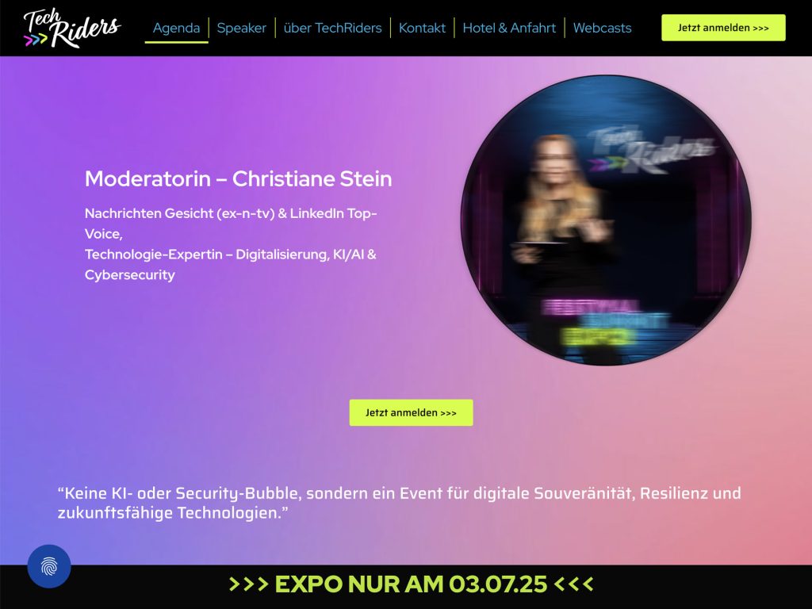Click the TechRiders logo in the header
Screen dimensions: 812x609
tap(73, 27)
